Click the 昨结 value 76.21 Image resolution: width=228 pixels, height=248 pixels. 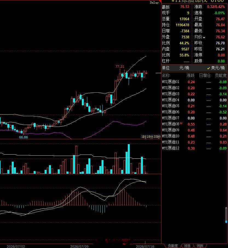click(x=220, y=49)
